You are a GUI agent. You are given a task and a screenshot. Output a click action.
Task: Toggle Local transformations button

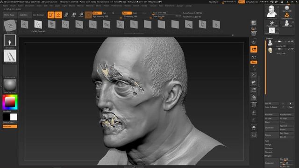point(254,49)
